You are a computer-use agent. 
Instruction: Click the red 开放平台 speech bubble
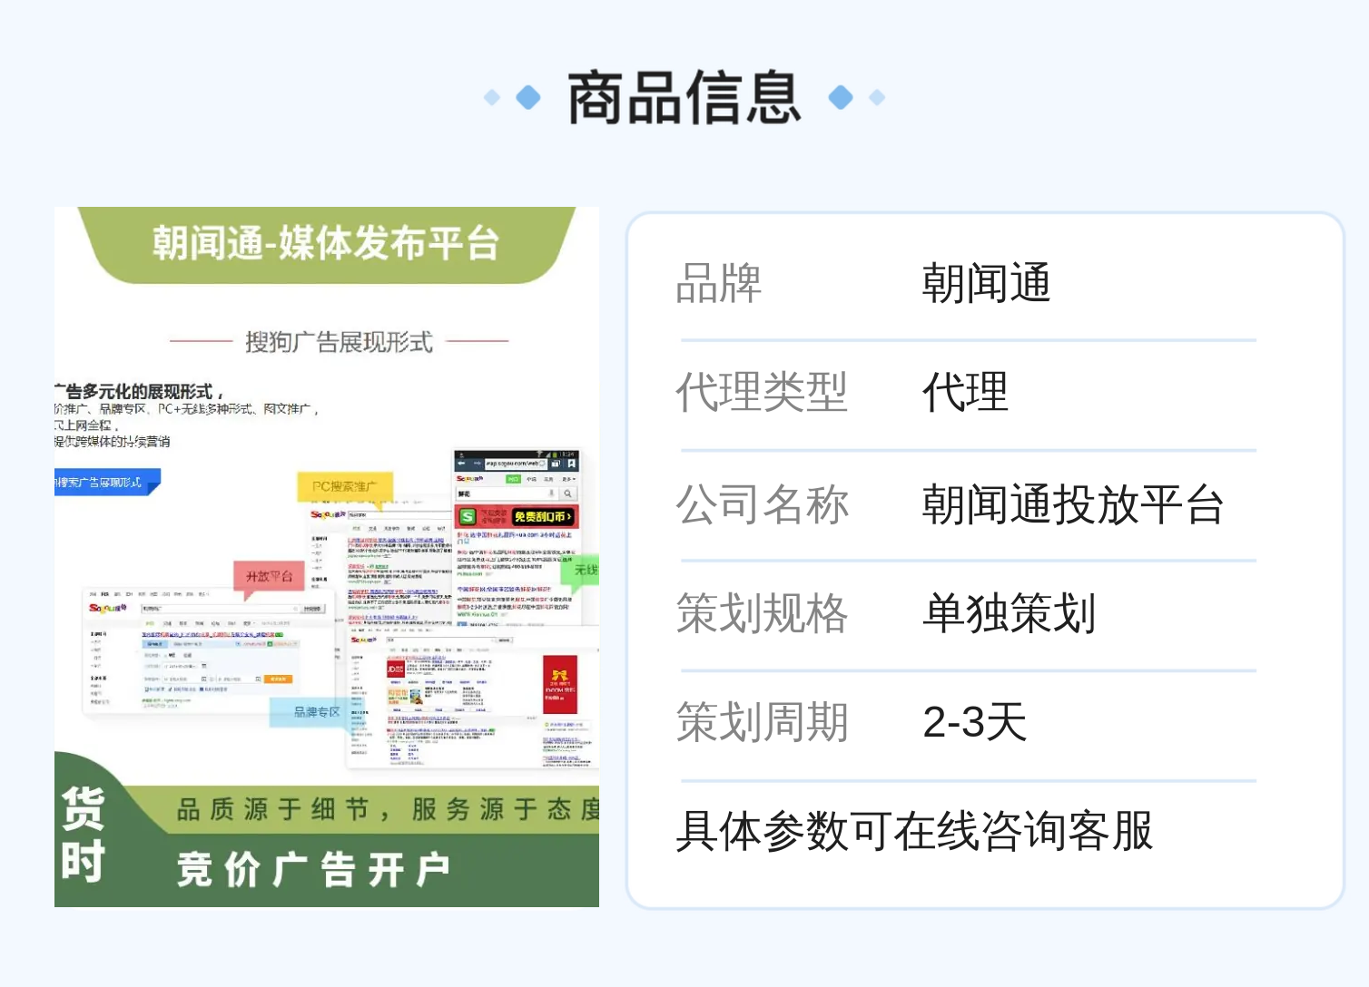point(269,577)
